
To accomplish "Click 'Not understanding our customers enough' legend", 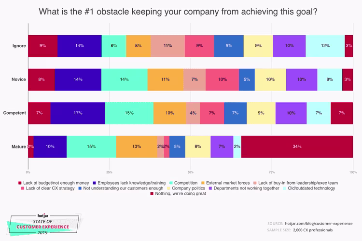I will 121,188.
